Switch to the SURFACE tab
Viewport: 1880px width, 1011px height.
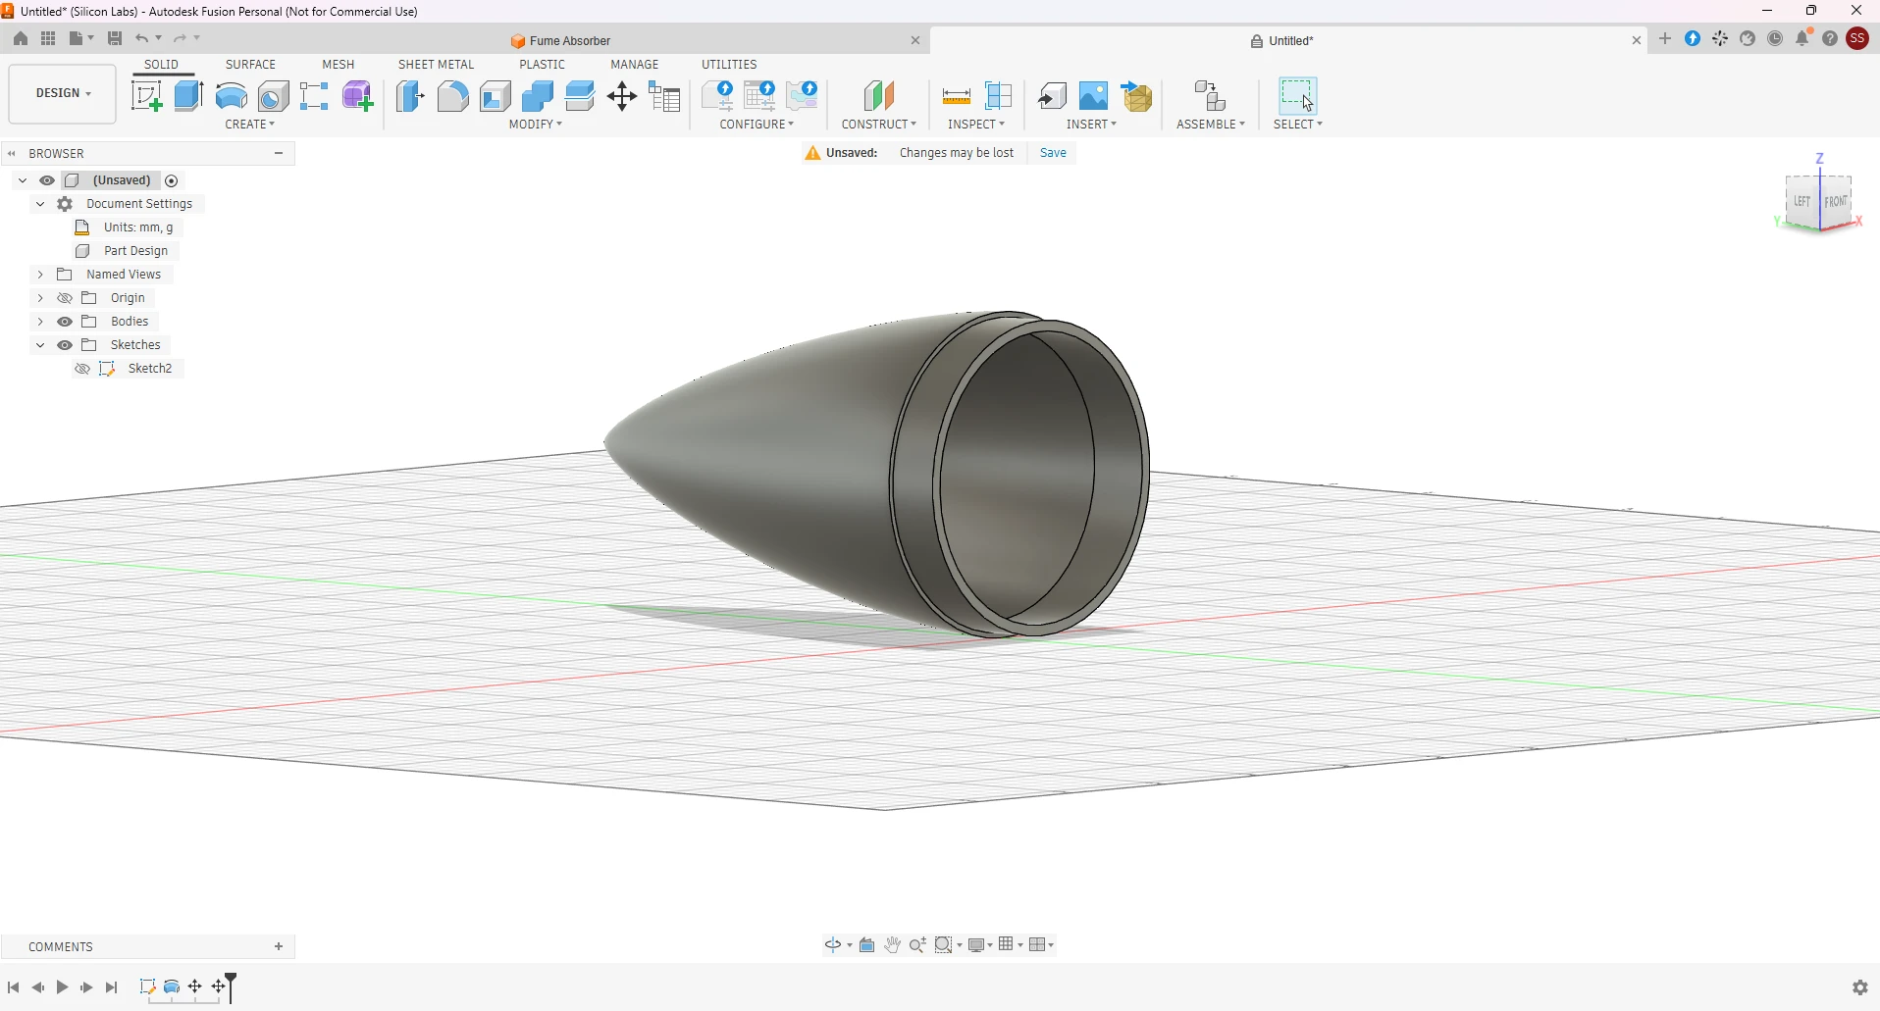point(250,64)
